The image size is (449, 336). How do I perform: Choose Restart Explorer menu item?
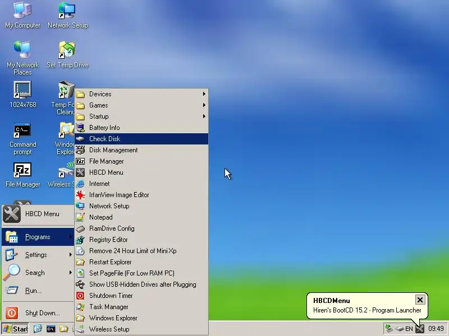click(x=141, y=262)
